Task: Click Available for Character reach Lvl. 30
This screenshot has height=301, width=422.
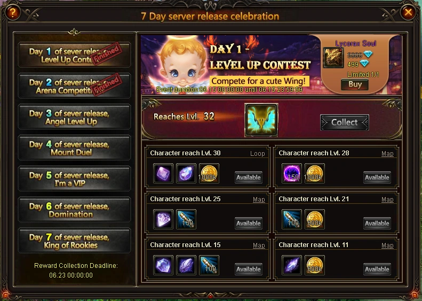Action: point(249,177)
